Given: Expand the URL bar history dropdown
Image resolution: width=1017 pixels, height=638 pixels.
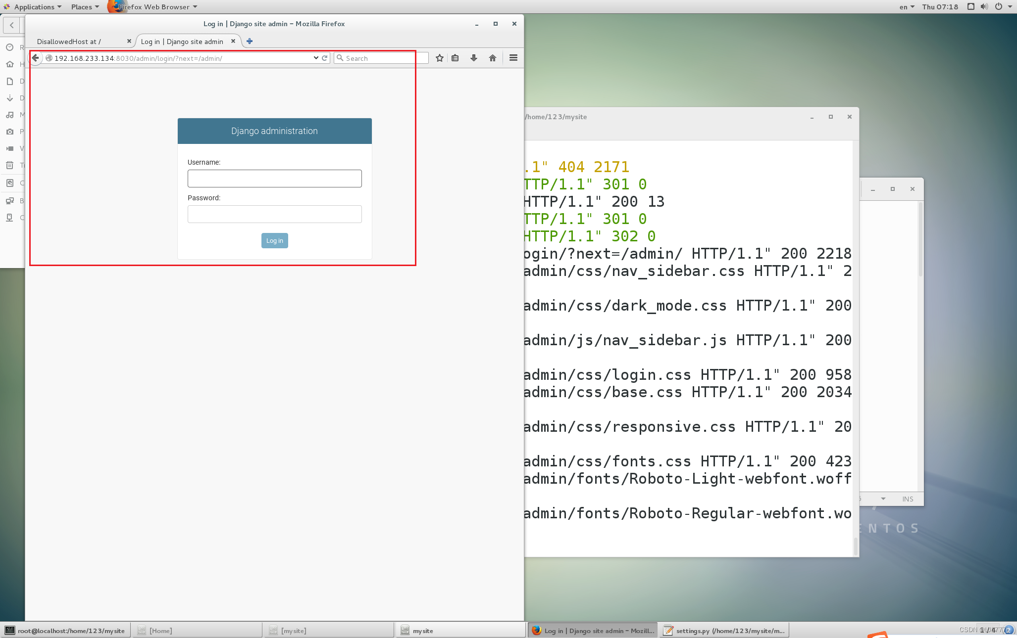Looking at the screenshot, I should pos(316,58).
